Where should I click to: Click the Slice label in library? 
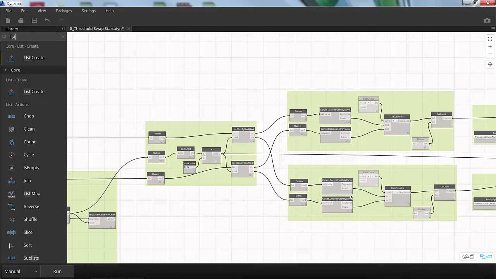[x=28, y=232]
